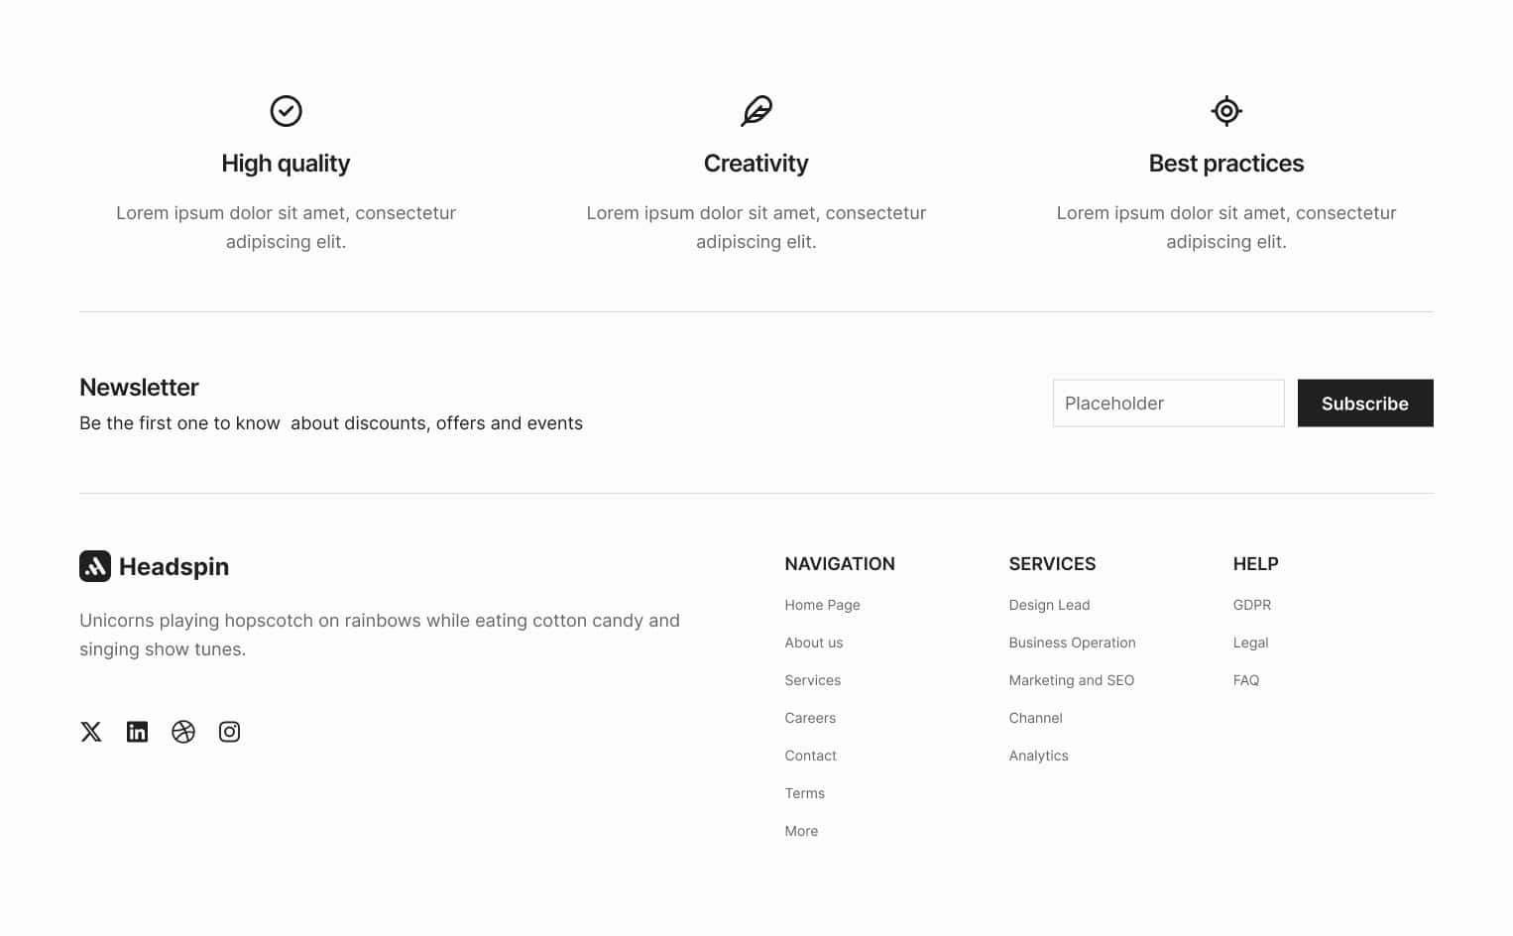Click the More link under Navigation

801,831
